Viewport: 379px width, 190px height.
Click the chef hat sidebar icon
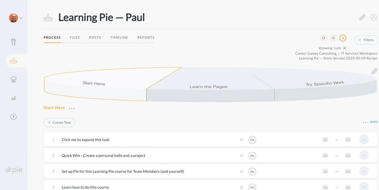(14, 79)
